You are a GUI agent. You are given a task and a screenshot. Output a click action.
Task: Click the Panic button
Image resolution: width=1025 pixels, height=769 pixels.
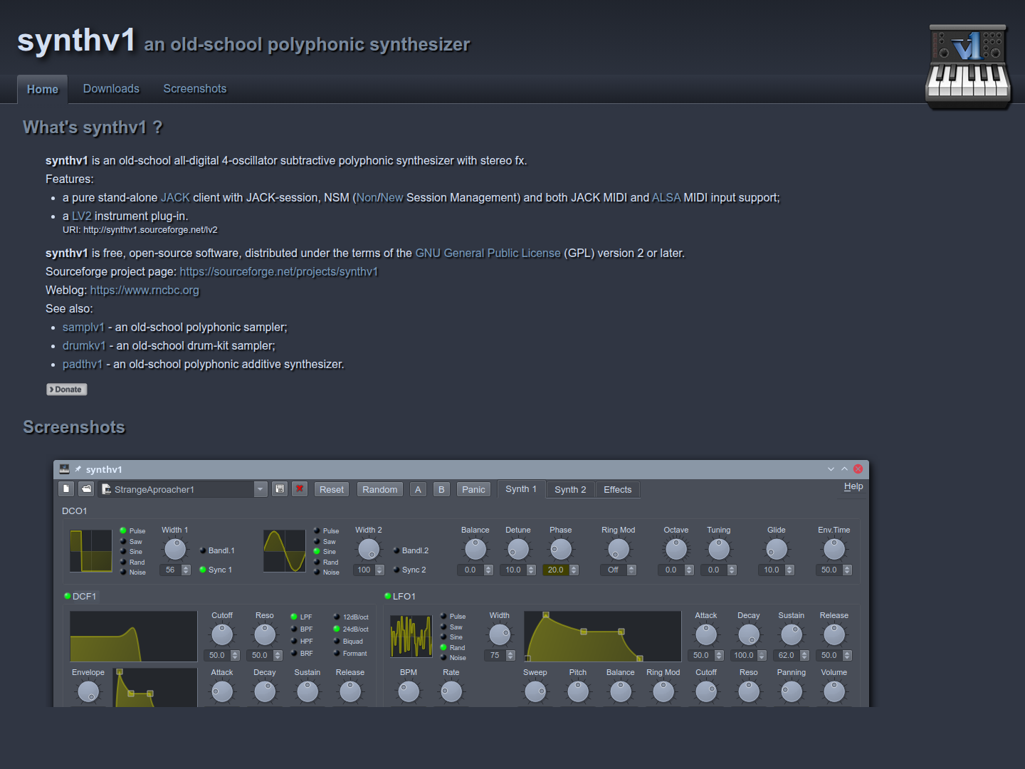click(x=473, y=489)
